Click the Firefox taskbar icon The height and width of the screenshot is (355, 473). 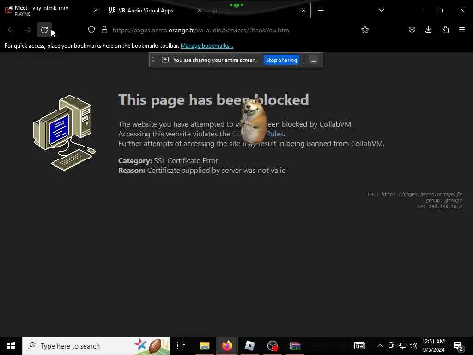point(227,346)
